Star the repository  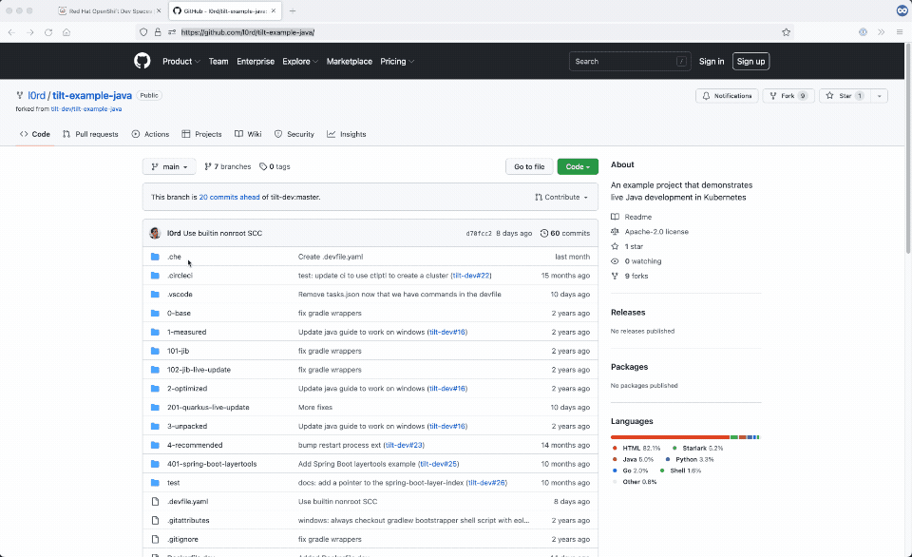coord(845,96)
